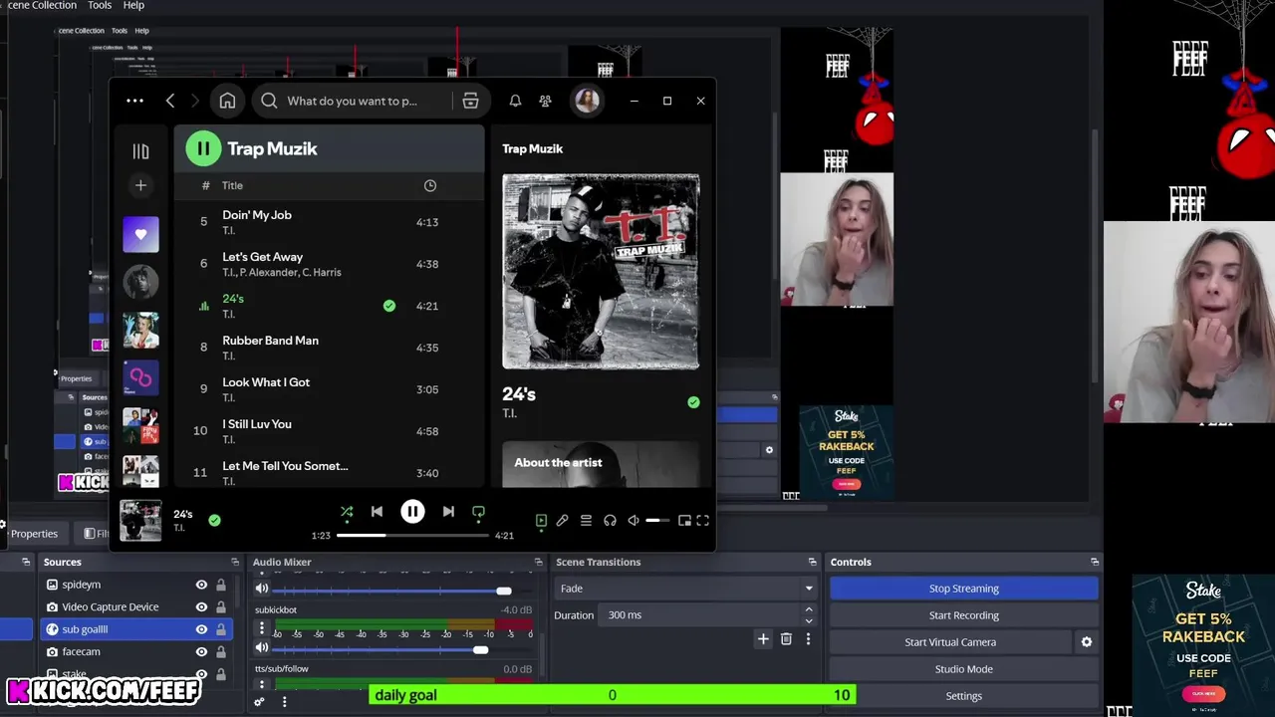Screen dimensions: 1275x717
Task: Play track I Still Luv You
Action: (329, 431)
